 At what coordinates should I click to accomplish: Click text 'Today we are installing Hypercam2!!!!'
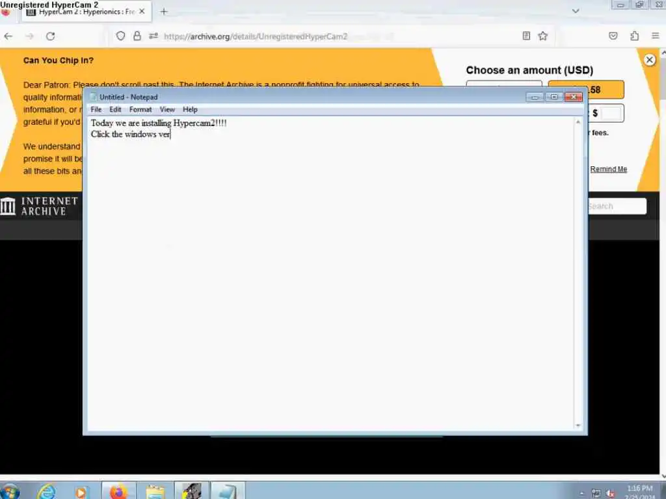159,123
